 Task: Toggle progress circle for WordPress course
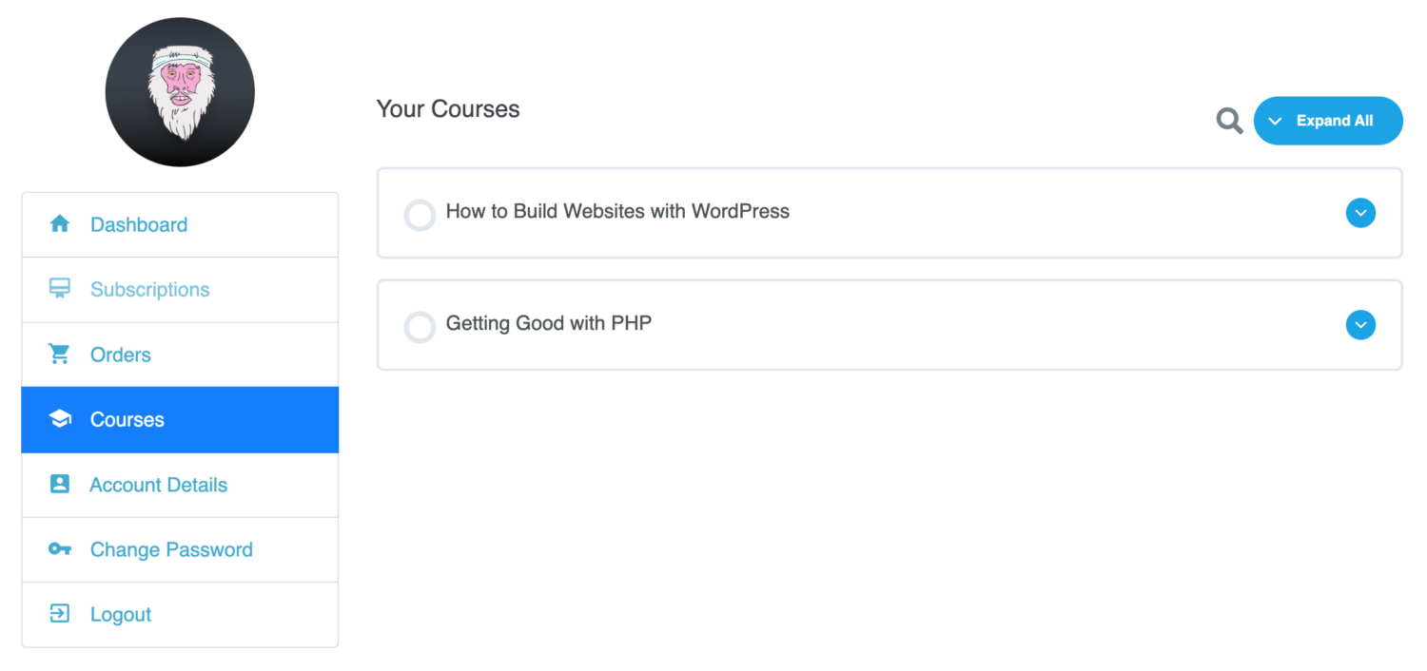point(420,215)
